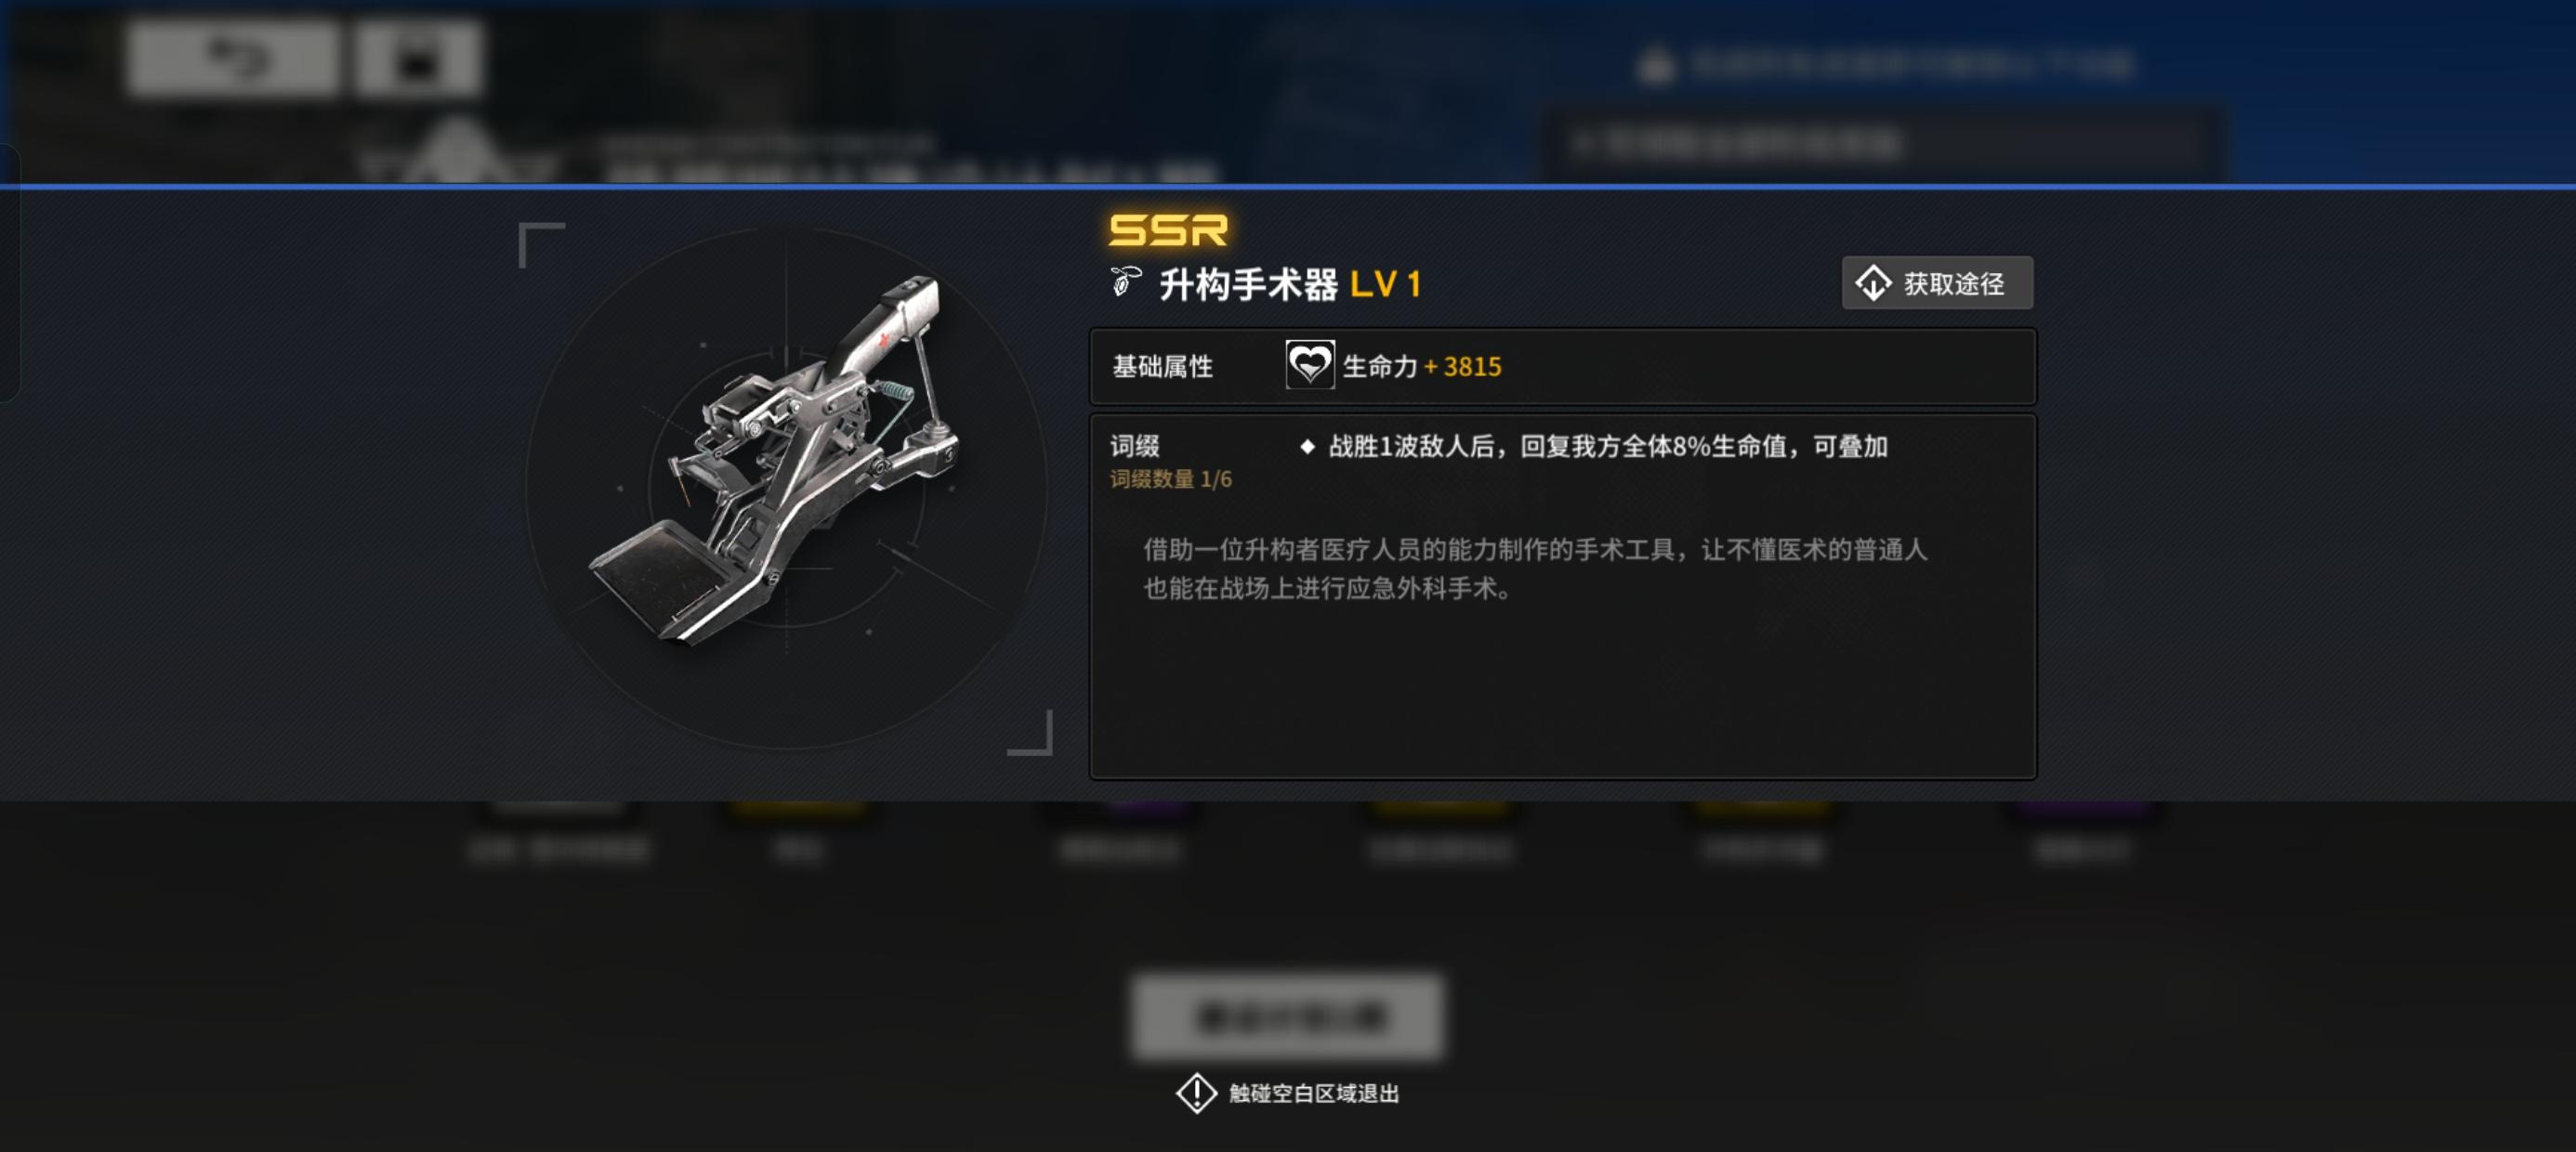Click the 词缀数量 1/6 counter
Image resolution: width=2576 pixels, height=1152 pixels.
1170,479
